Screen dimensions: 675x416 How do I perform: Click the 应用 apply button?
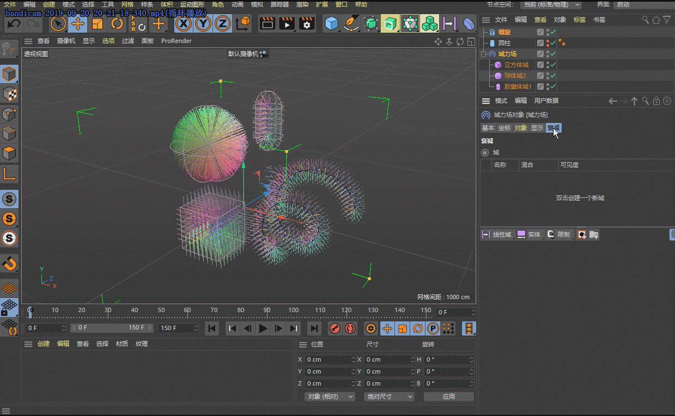click(449, 396)
